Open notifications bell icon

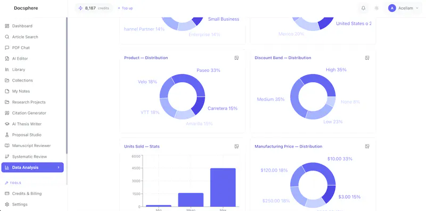point(363,8)
